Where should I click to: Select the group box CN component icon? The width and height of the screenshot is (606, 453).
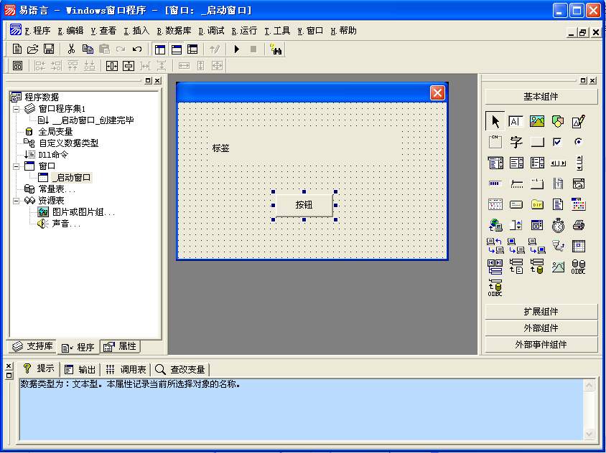click(495, 142)
